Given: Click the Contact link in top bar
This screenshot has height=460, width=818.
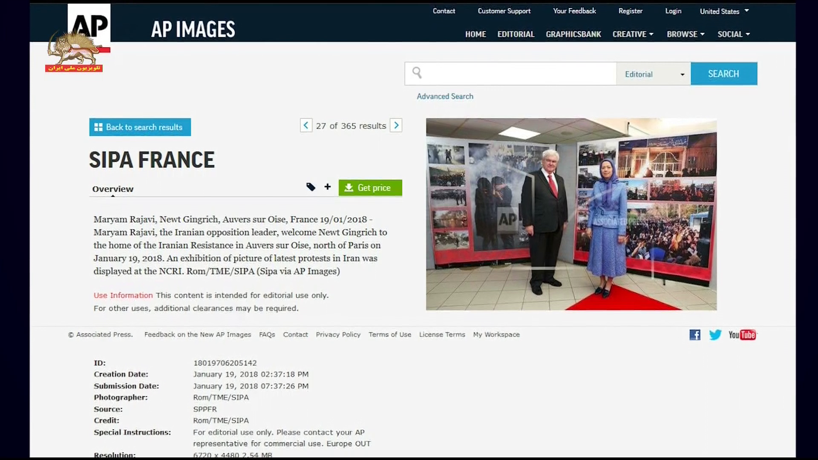Looking at the screenshot, I should (x=444, y=11).
